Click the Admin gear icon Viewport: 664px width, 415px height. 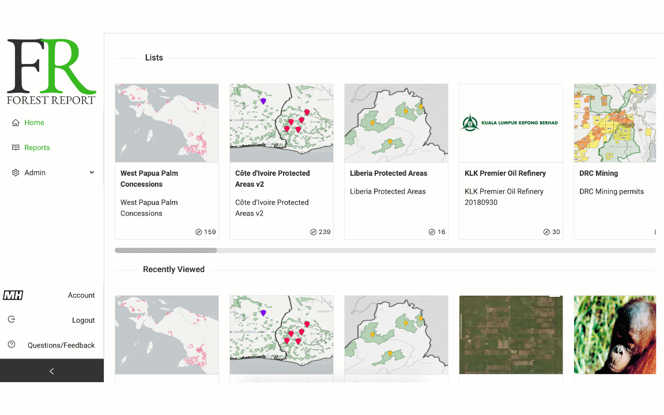(x=16, y=173)
